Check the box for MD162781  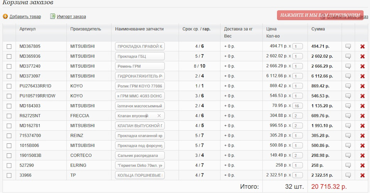coord(9,126)
